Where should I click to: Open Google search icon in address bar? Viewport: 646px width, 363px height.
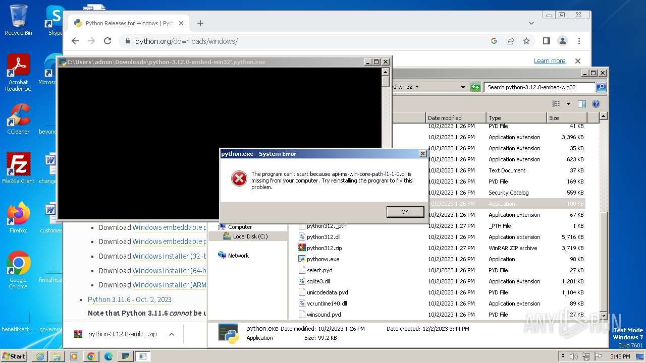494,41
